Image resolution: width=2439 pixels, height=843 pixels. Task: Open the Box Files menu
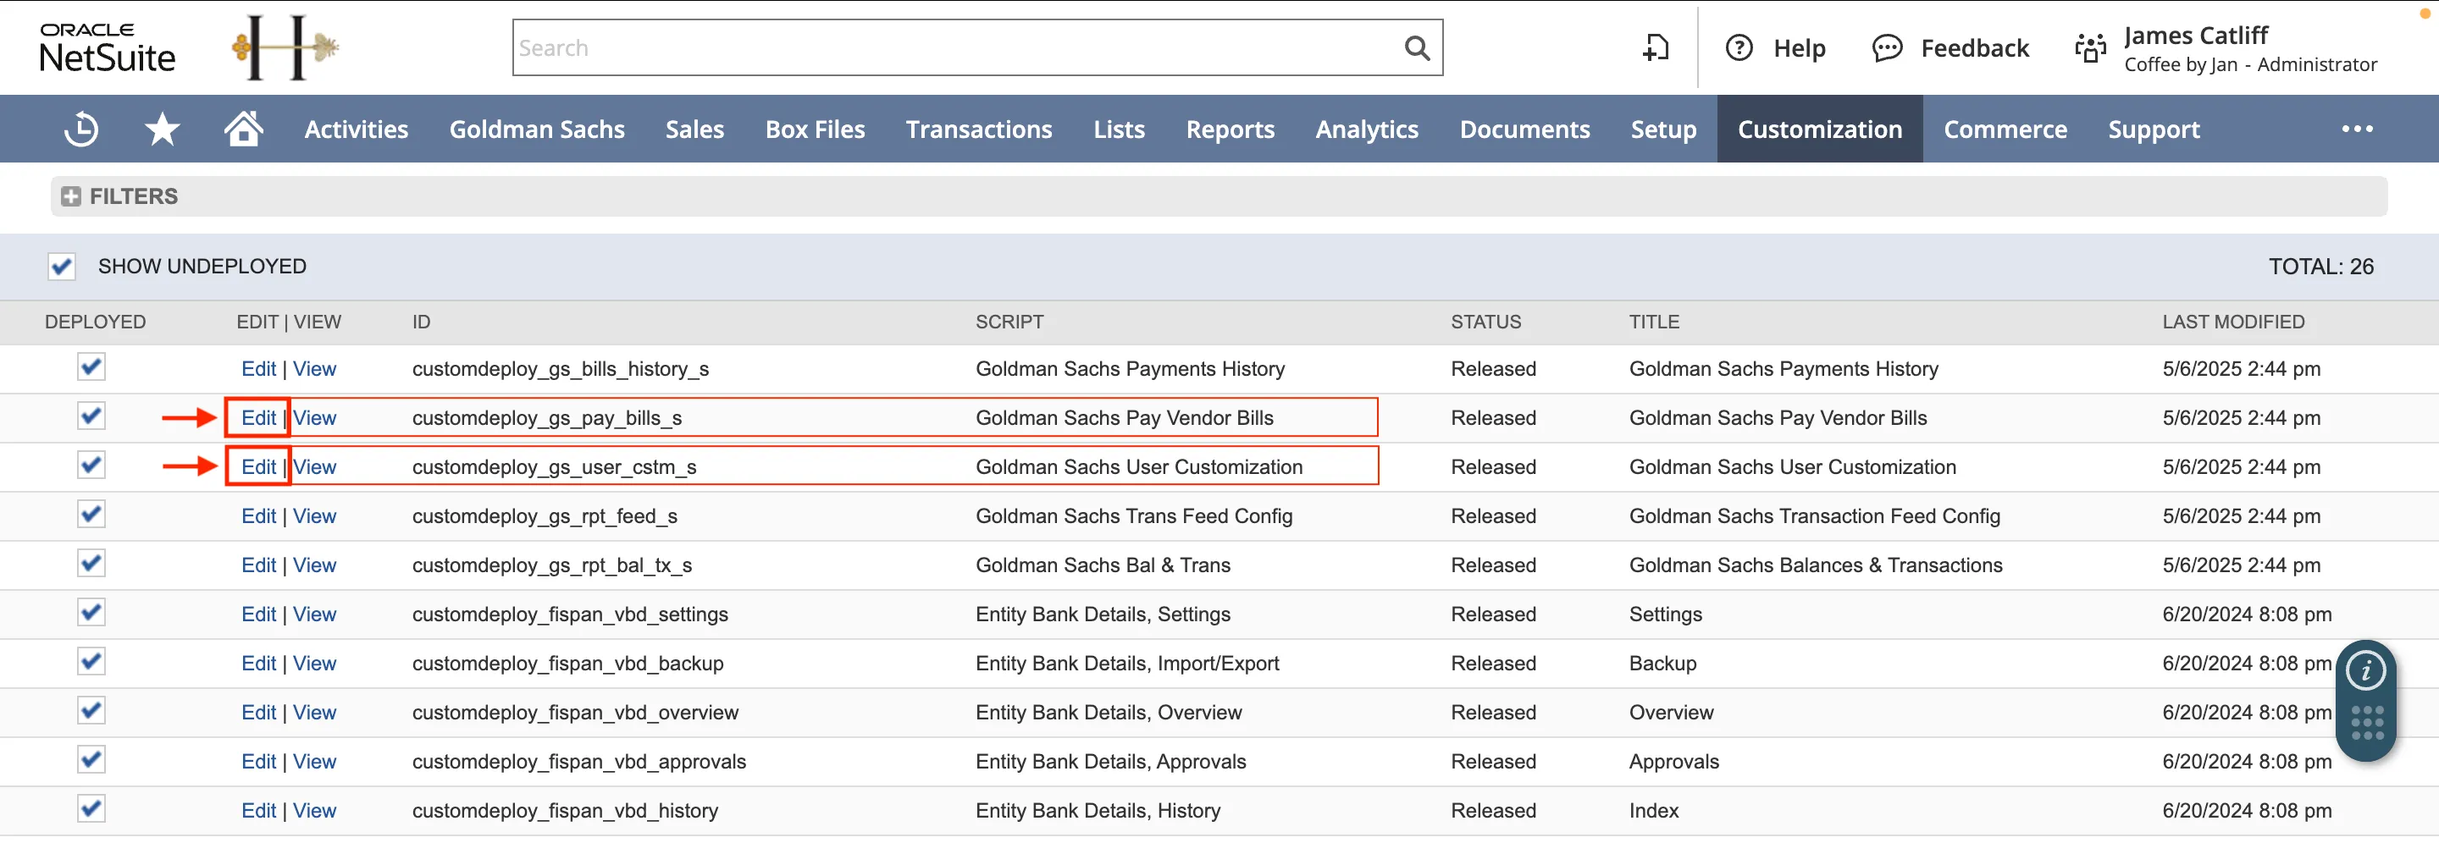(814, 129)
